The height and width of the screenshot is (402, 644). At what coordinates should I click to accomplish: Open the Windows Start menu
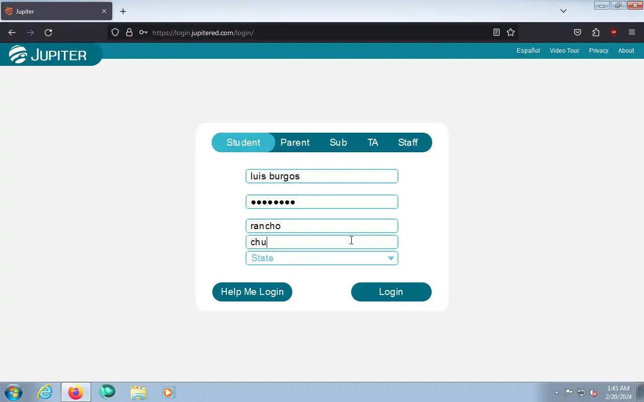[13, 392]
